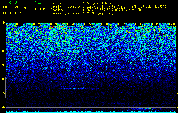Click the receiver ICOM IC-575 frequency text
This screenshot has width=178, height=113.
click(x=113, y=10)
